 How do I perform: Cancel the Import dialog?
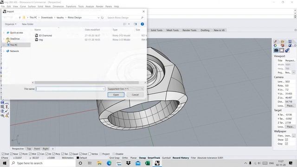coord(135,95)
